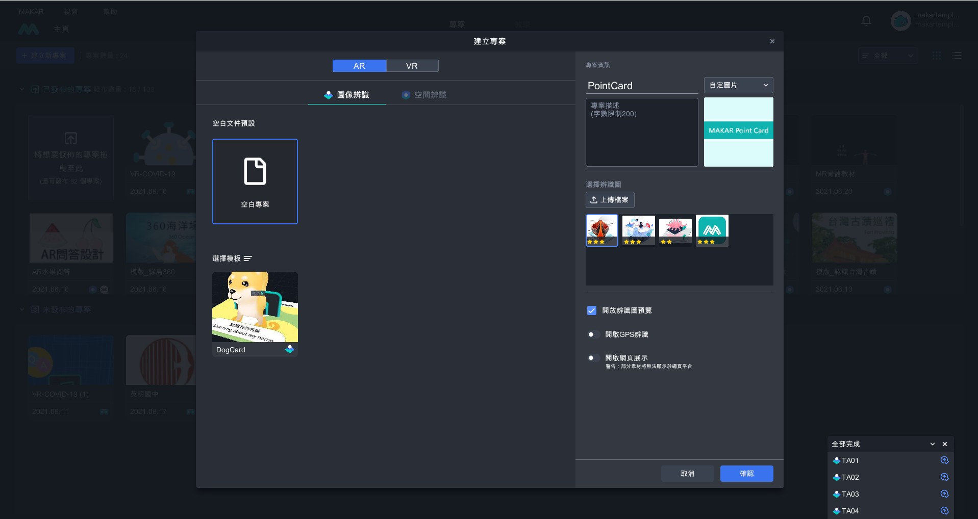Click the TA03 row status icon
Image resolution: width=978 pixels, height=519 pixels.
point(945,494)
